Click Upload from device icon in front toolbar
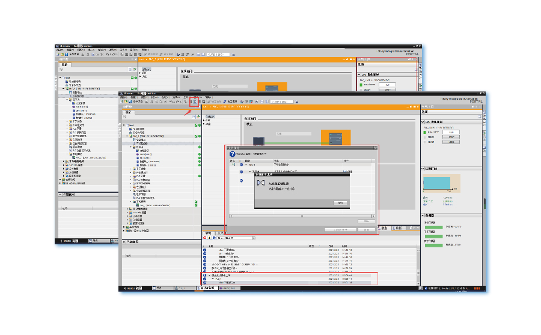Screen dimensions: 541x335 click(x=195, y=102)
